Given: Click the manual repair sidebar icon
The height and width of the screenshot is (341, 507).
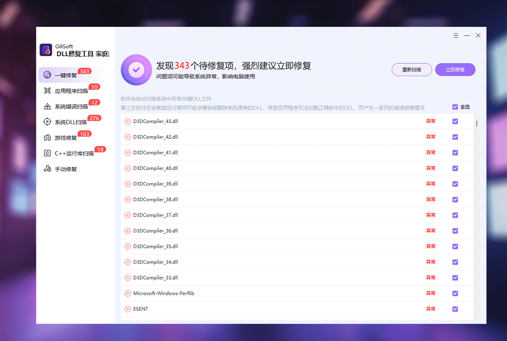Looking at the screenshot, I should click(x=47, y=169).
